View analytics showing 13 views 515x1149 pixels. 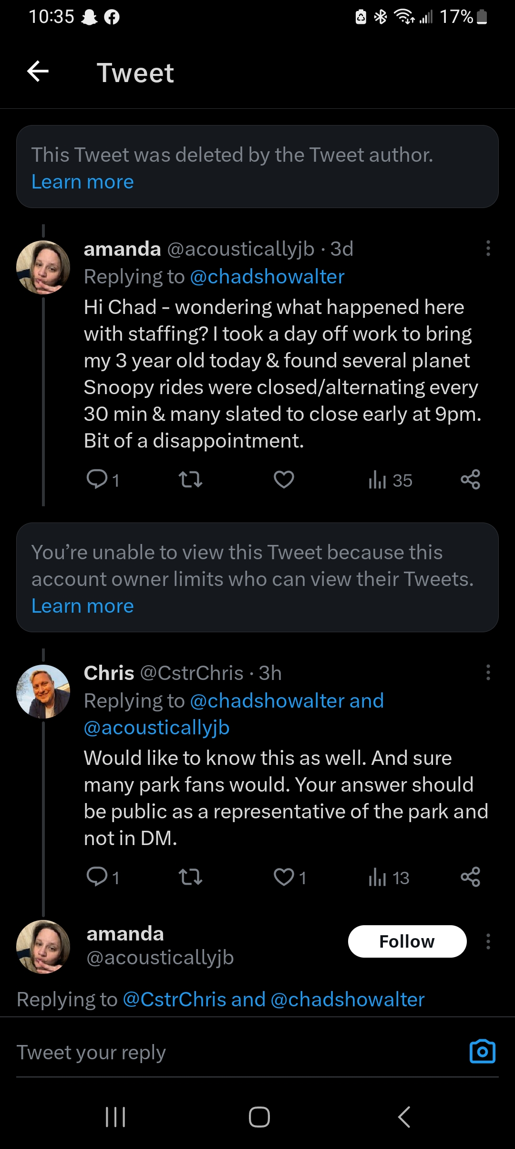(x=389, y=877)
